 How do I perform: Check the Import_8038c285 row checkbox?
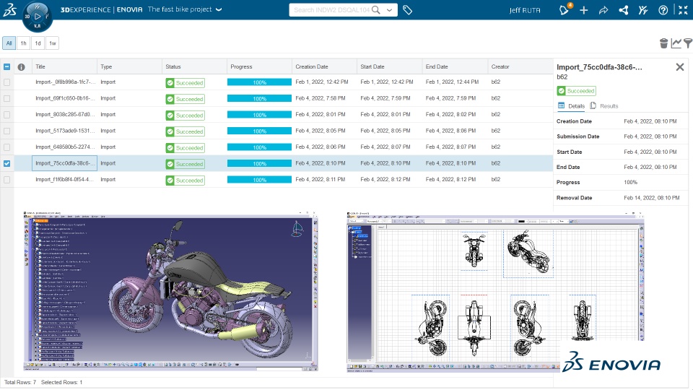(6, 115)
